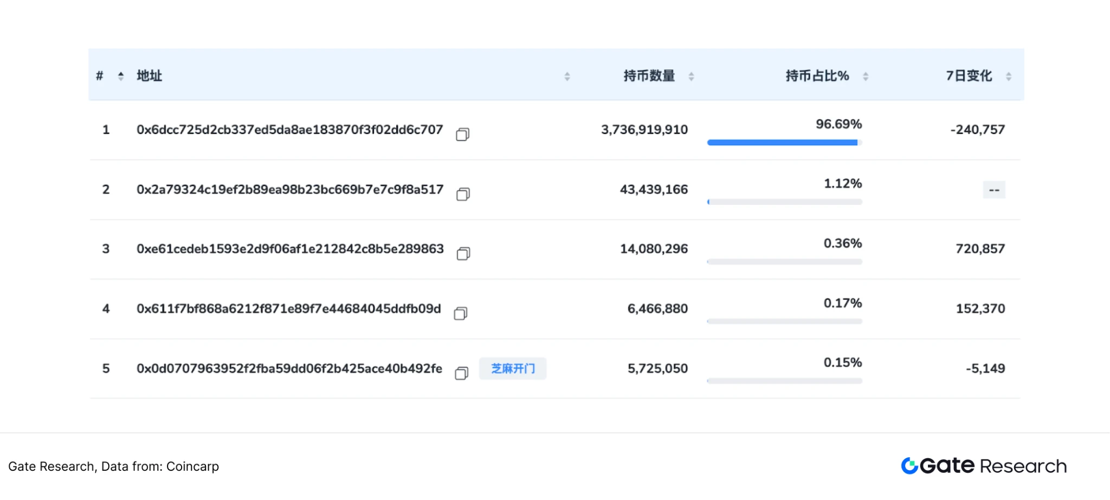Copy the address in row 3
The width and height of the screenshot is (1110, 500).
point(463,254)
